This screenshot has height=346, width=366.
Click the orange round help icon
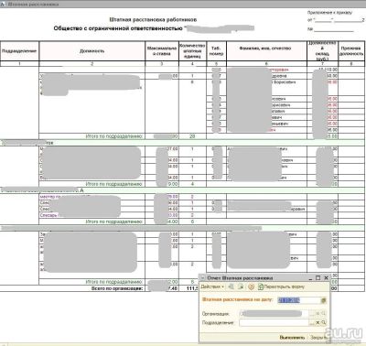pos(251,287)
